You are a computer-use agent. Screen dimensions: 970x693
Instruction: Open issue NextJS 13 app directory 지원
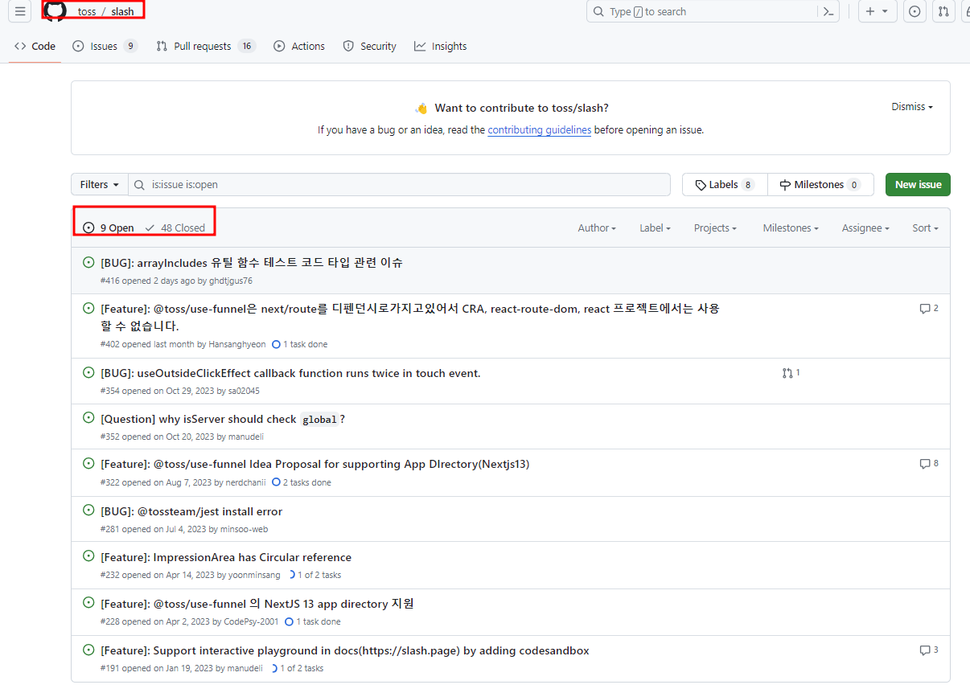pos(257,604)
